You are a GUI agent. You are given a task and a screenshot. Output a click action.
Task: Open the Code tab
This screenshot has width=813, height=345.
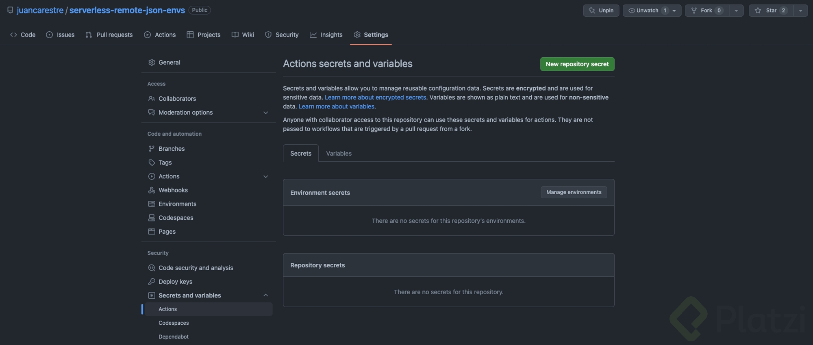tap(23, 35)
